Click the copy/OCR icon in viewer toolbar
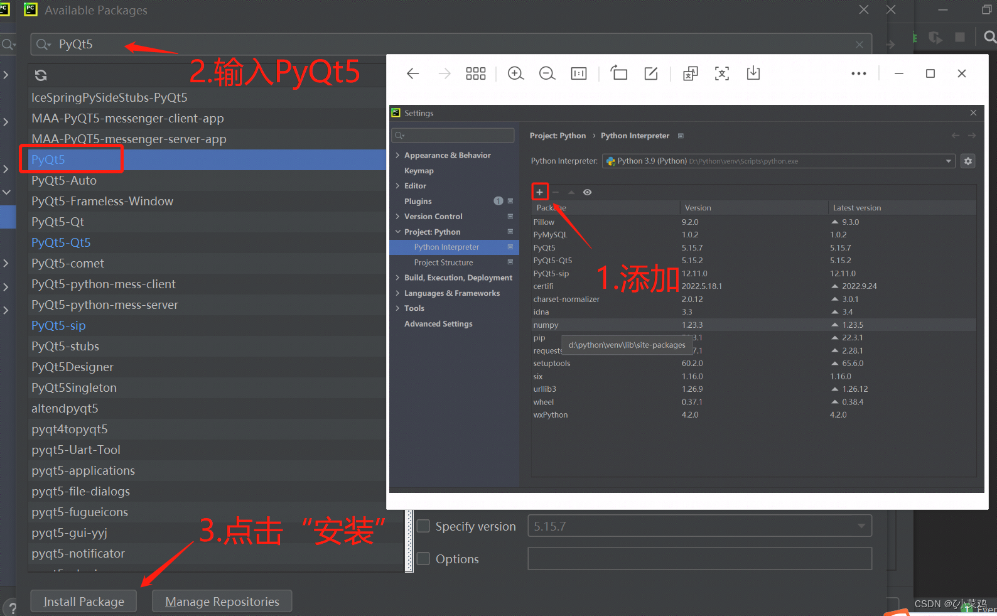 690,73
